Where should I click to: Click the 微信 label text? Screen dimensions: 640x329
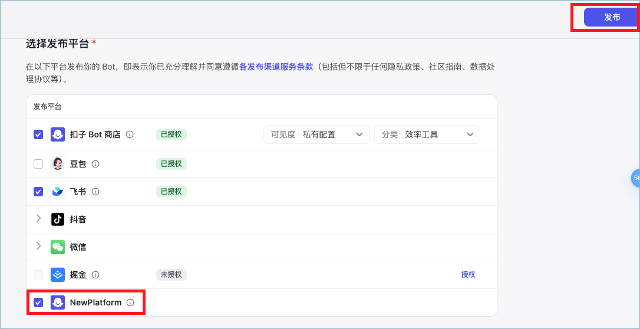point(78,247)
